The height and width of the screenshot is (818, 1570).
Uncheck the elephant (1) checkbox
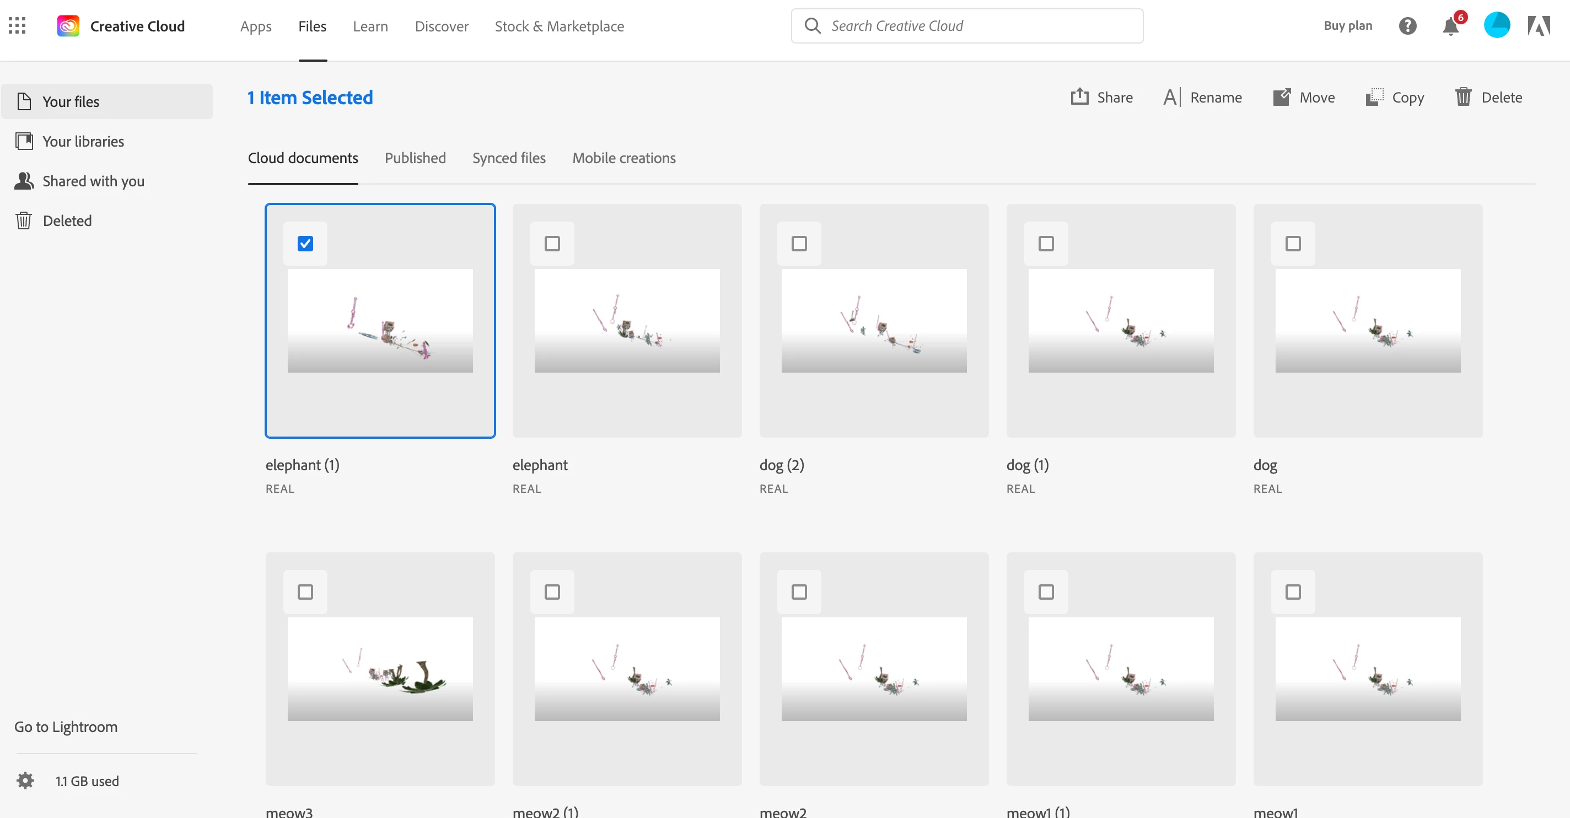click(x=305, y=244)
